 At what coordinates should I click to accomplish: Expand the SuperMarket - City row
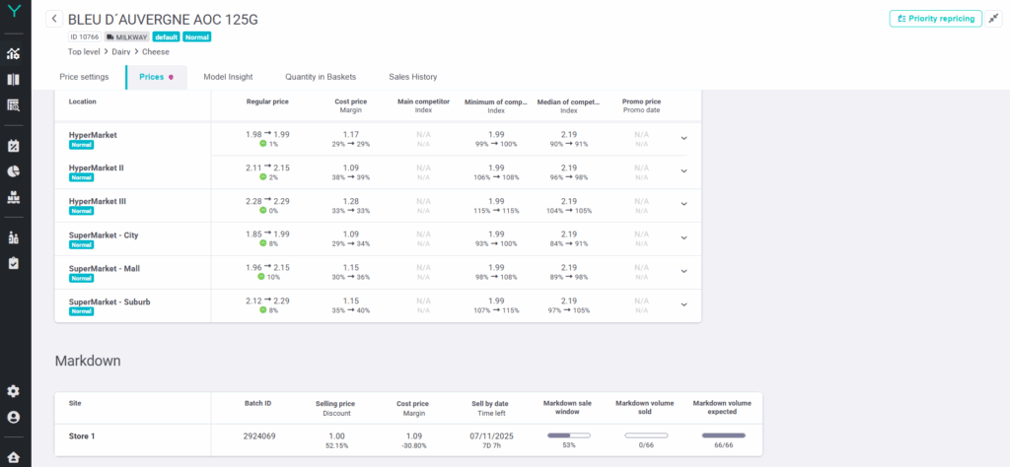coord(684,238)
